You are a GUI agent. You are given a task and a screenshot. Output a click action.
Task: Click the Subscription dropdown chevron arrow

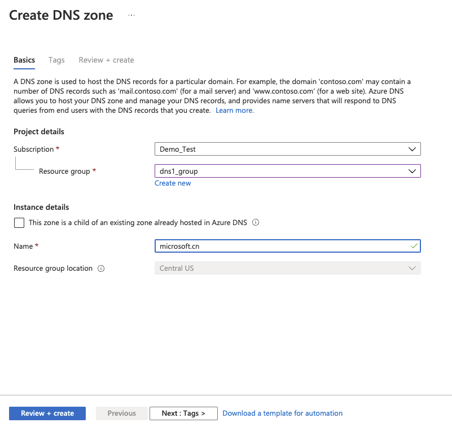(x=412, y=149)
